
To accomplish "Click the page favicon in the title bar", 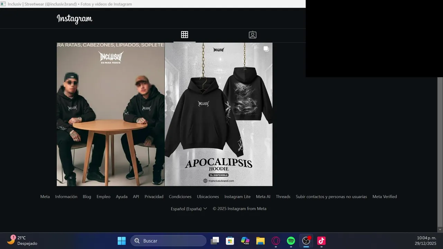I will 3,4.
